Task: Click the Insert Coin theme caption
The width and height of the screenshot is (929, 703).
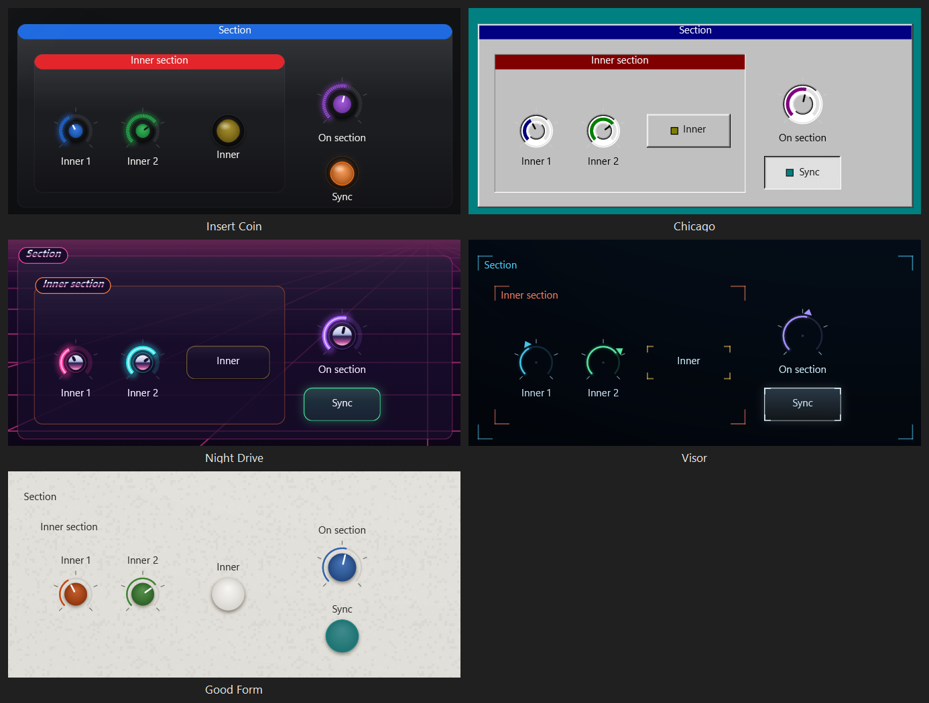Action: click(234, 226)
